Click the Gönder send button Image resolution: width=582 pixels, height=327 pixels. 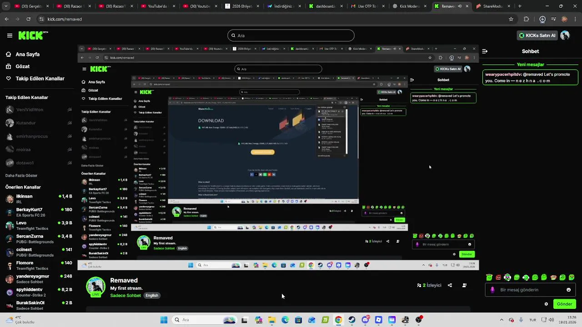(564, 304)
